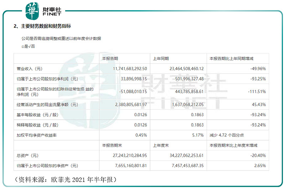Click percentage -49.96%
285x190 pixels.
(x=258, y=69)
